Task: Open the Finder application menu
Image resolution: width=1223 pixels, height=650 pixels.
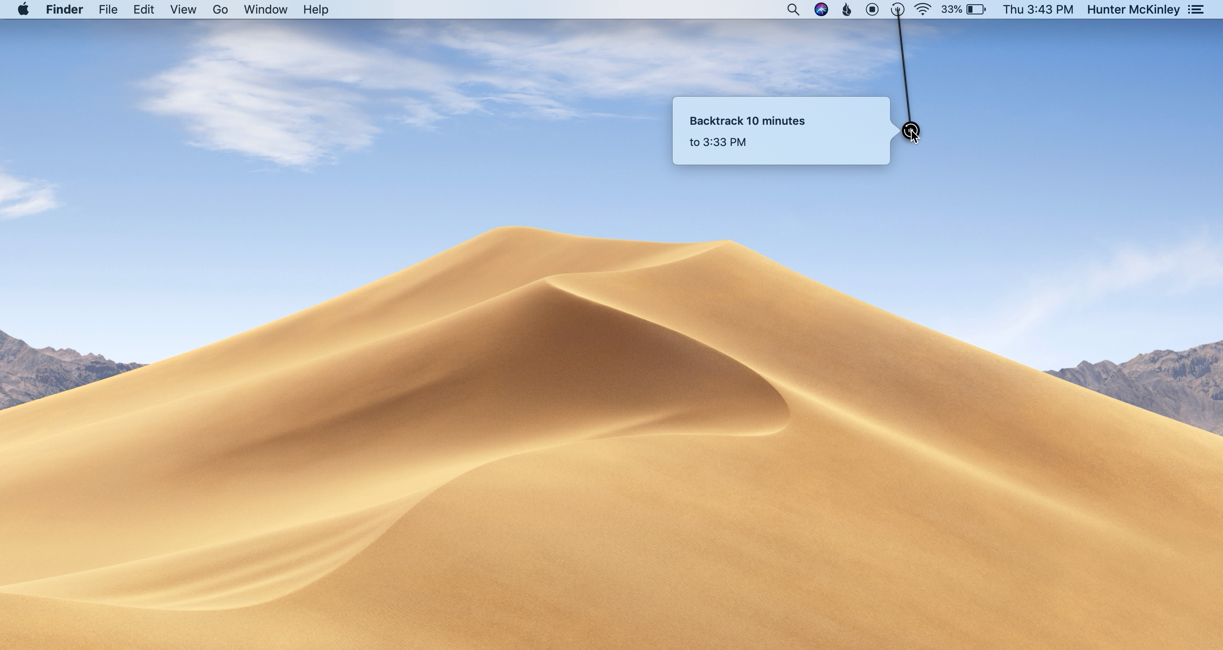Action: tap(64, 9)
